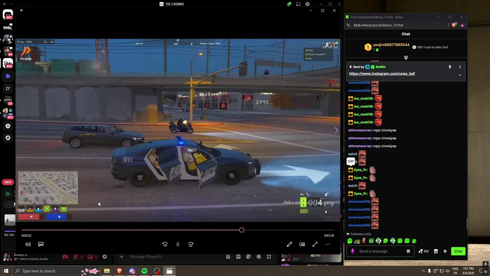Enter fullscreen in the media player
Viewport: 490px width, 276px height.
(x=315, y=244)
